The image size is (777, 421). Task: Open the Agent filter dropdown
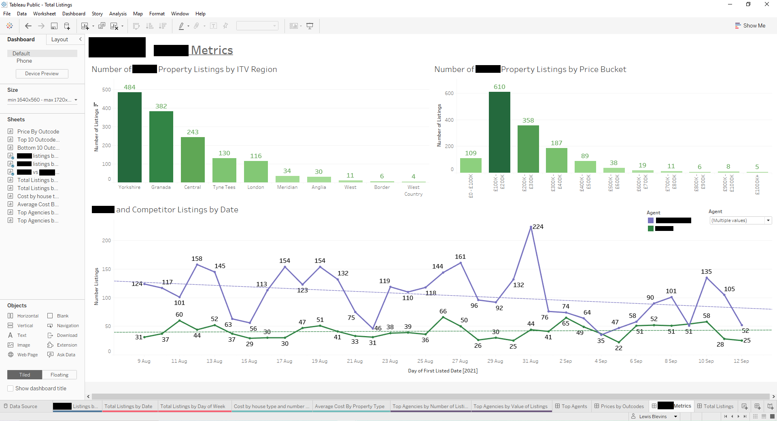[768, 220]
